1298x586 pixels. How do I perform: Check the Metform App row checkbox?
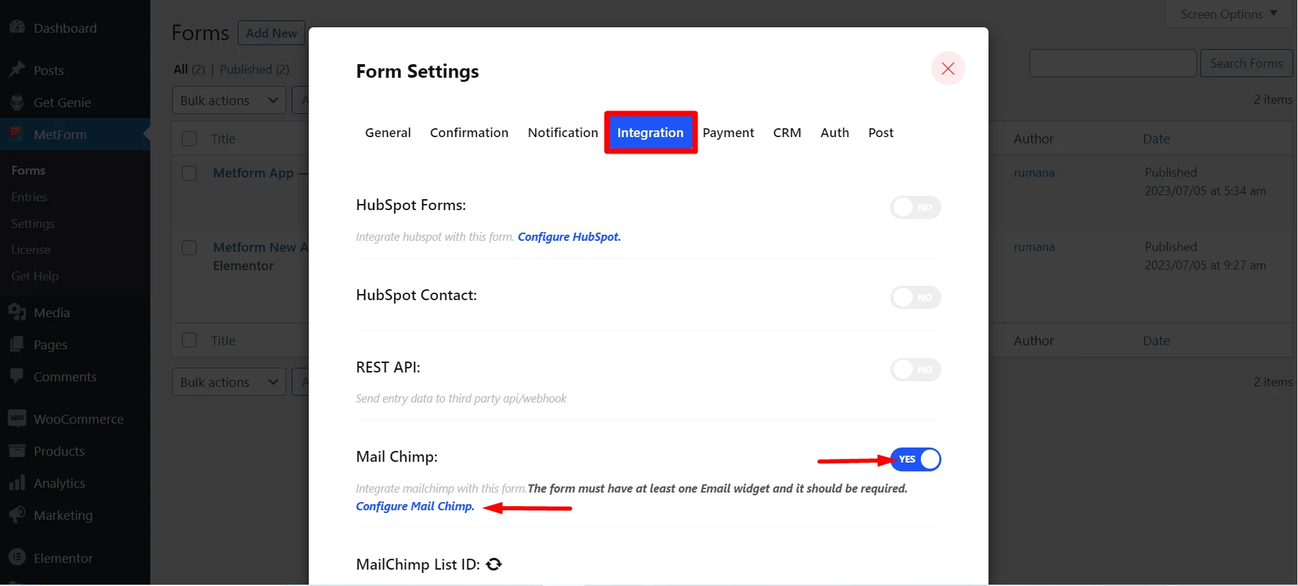(x=189, y=173)
